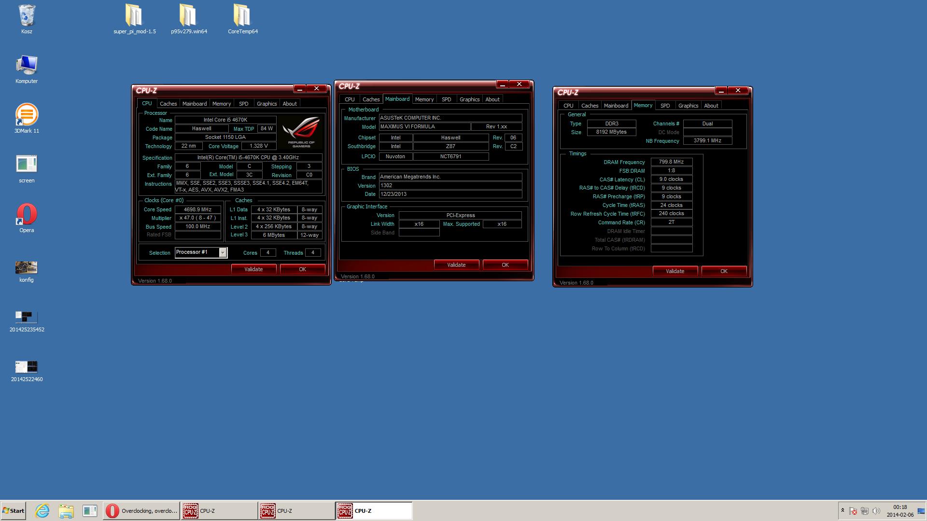Click the DRAM Frequency 799.8 MHz field
Screen dimensions: 927x521
tap(672, 162)
